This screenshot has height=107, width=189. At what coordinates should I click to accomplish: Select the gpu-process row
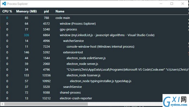[94, 29]
